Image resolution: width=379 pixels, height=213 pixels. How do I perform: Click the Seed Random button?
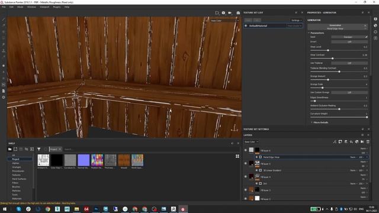point(348,37)
